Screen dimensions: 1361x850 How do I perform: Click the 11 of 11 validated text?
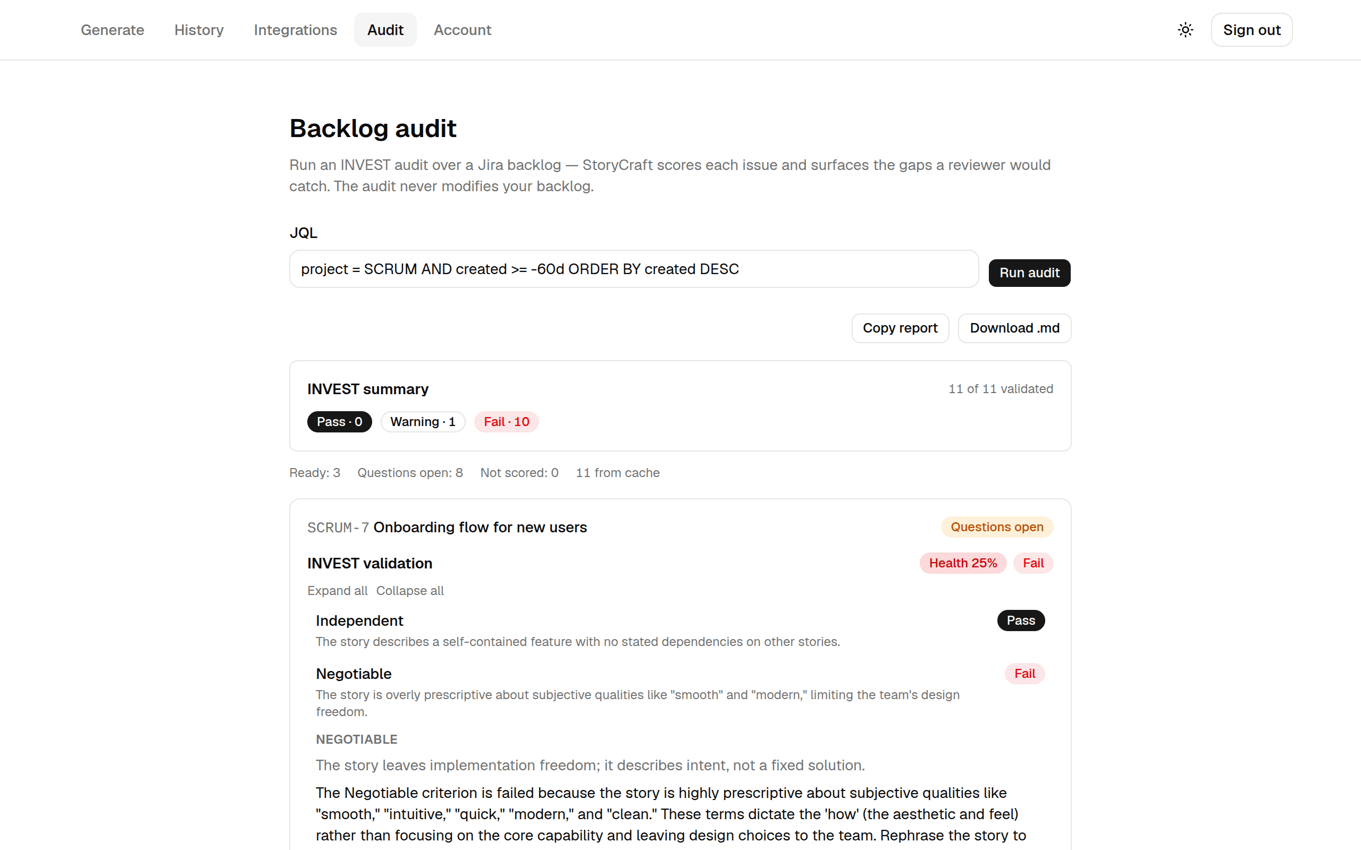[x=1001, y=388]
